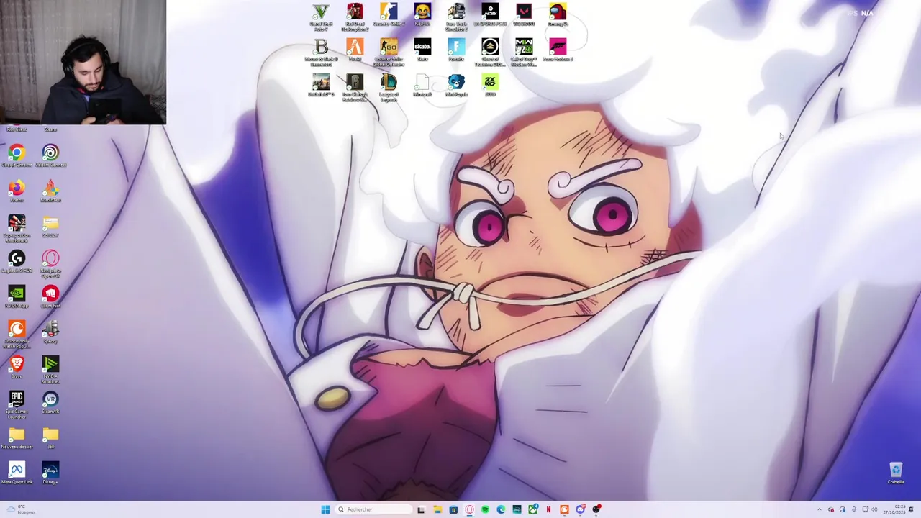Open Microsoft Store on the taskbar

(x=453, y=509)
